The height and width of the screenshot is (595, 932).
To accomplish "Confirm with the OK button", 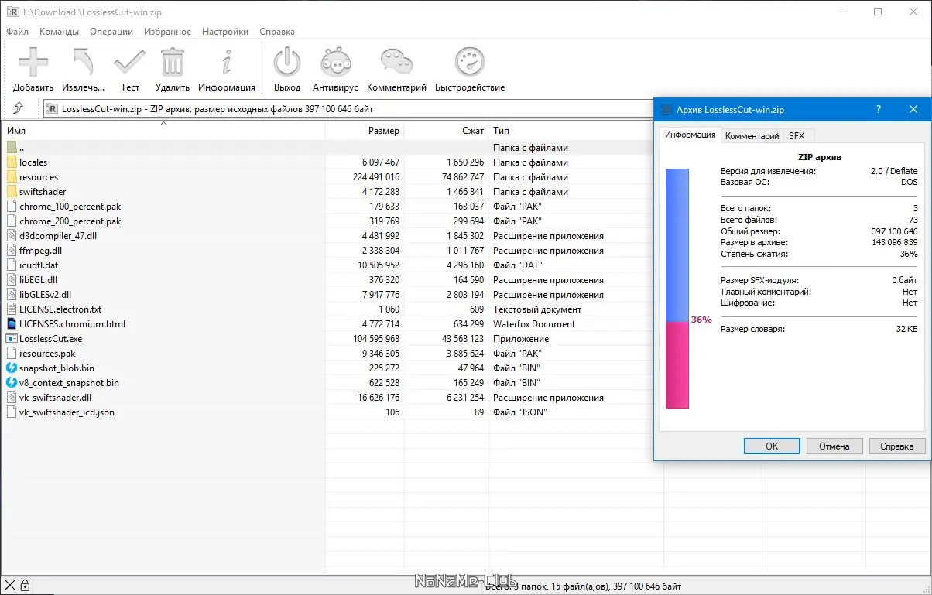I will (772, 446).
